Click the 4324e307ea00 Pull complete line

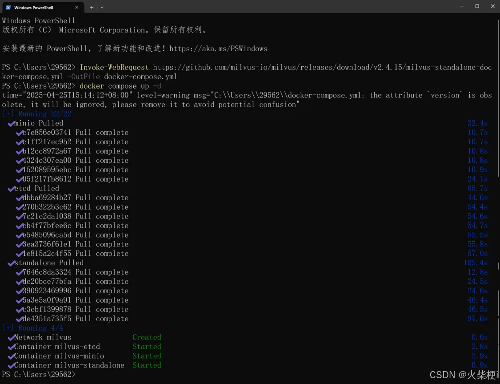coord(72,160)
